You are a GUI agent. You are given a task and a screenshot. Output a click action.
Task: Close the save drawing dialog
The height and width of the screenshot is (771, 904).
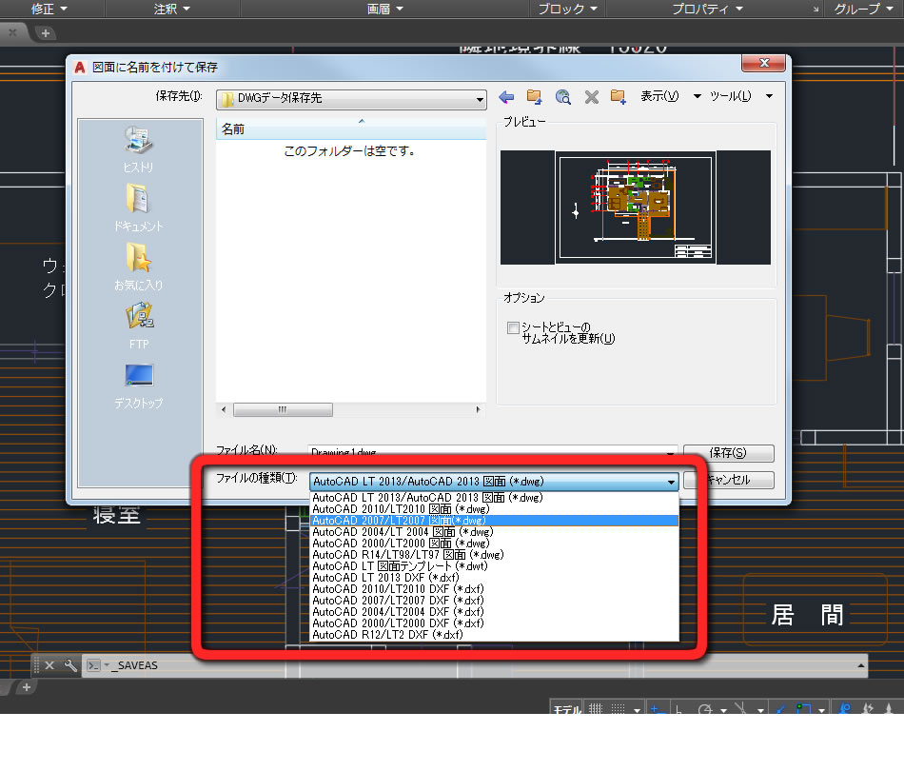tap(764, 63)
